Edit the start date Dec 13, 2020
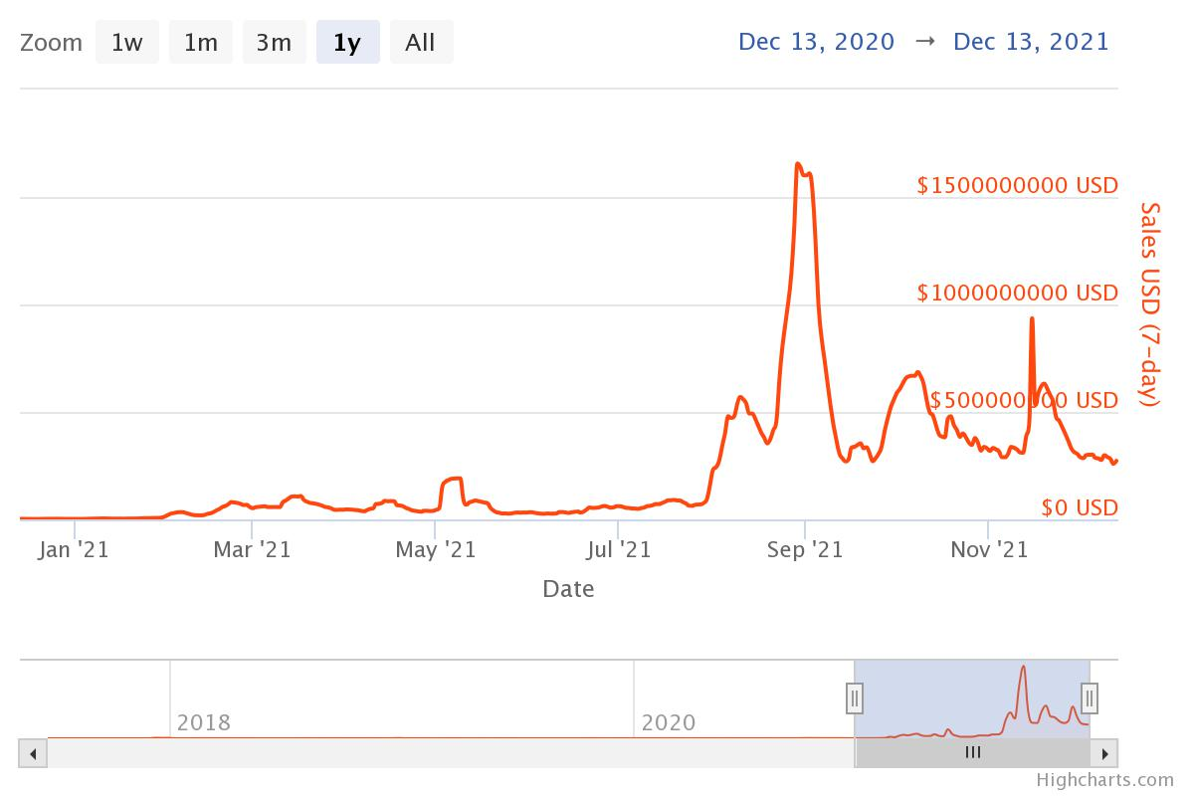Viewport: 1194px width, 796px height. click(x=816, y=42)
